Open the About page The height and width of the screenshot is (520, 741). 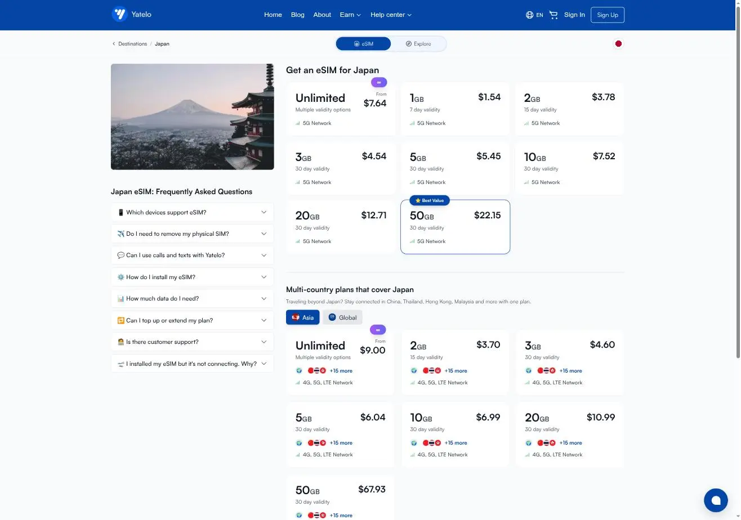click(322, 15)
